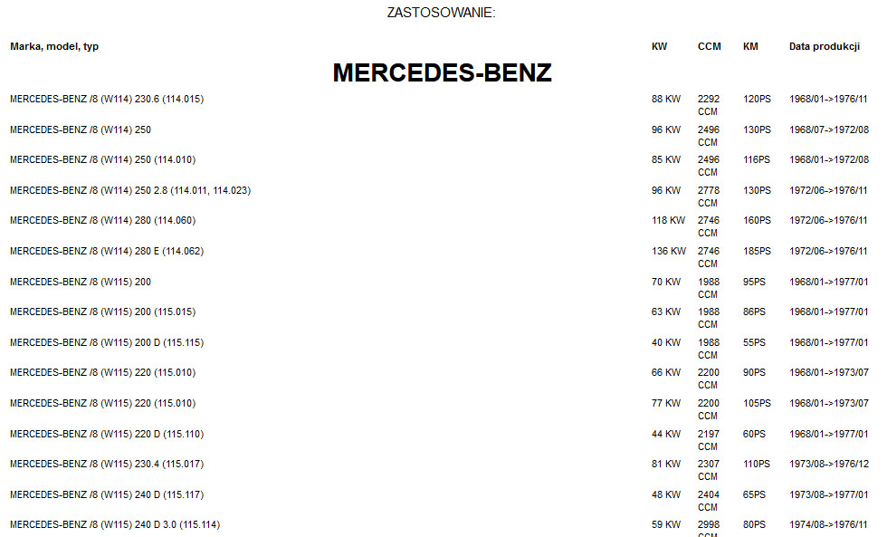The width and height of the screenshot is (887, 537).
Task: Click the 185PS horsepower value
Action: (x=757, y=251)
